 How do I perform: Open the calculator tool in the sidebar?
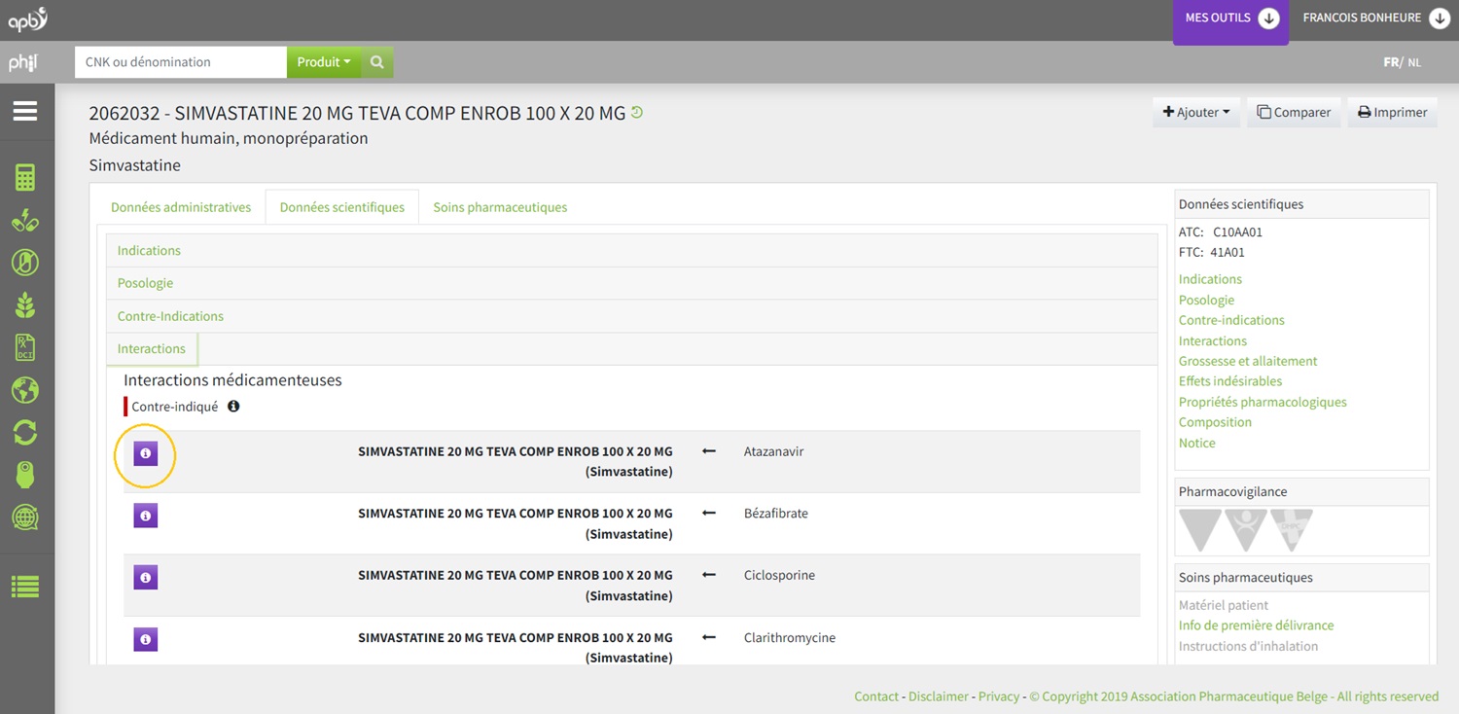click(x=25, y=177)
